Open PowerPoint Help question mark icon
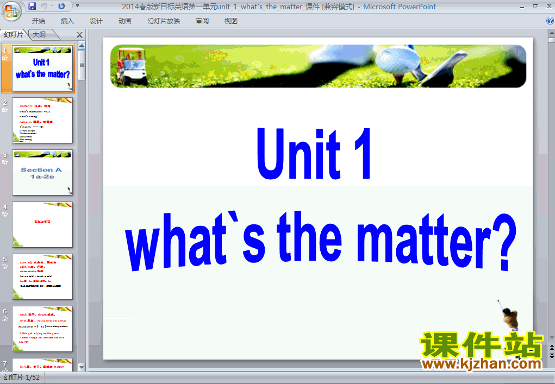This screenshot has height=384, width=555. (x=550, y=21)
